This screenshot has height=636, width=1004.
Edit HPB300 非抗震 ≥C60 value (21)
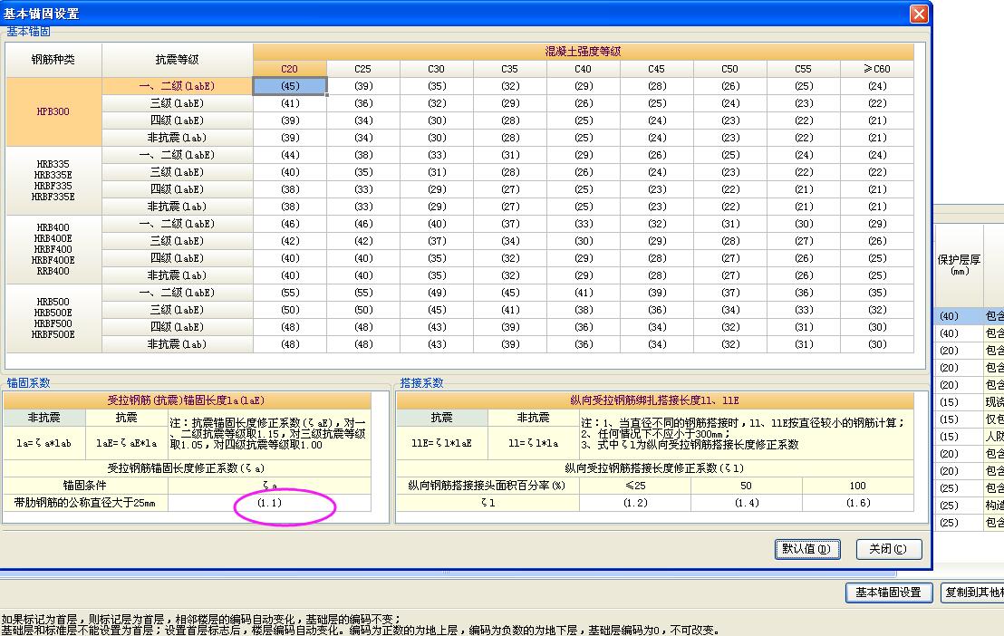pyautogui.click(x=876, y=138)
